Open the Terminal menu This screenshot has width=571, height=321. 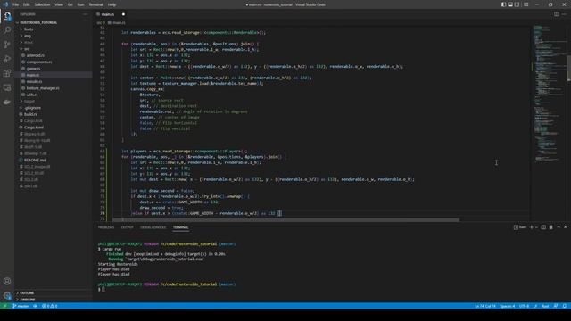[x=96, y=4]
